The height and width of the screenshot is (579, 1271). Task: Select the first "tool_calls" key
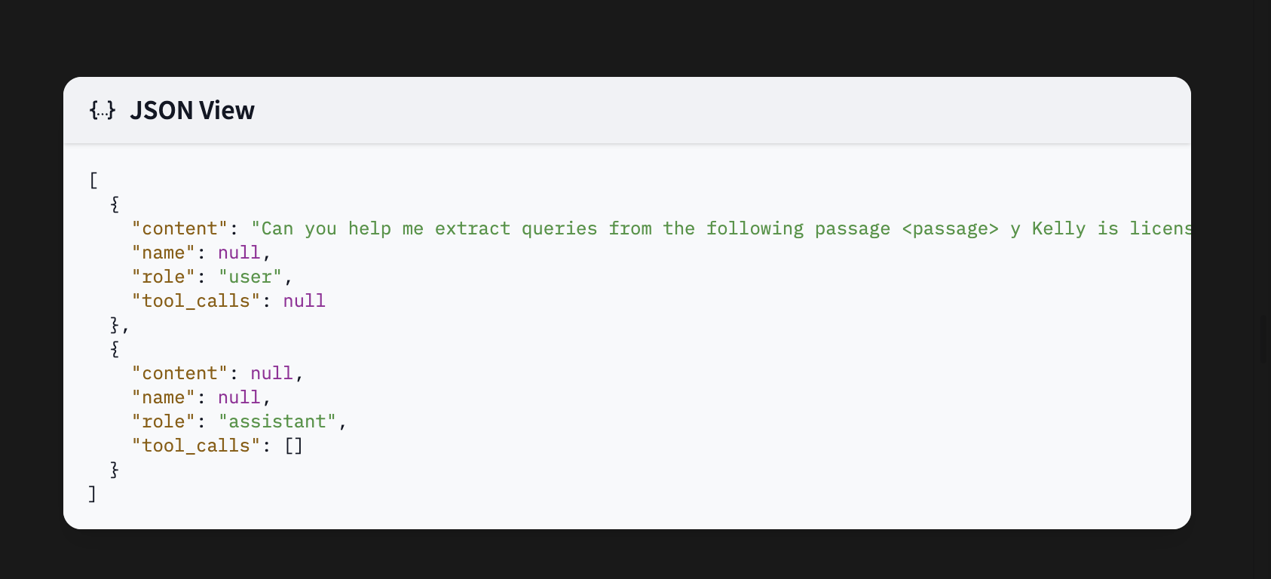196,301
